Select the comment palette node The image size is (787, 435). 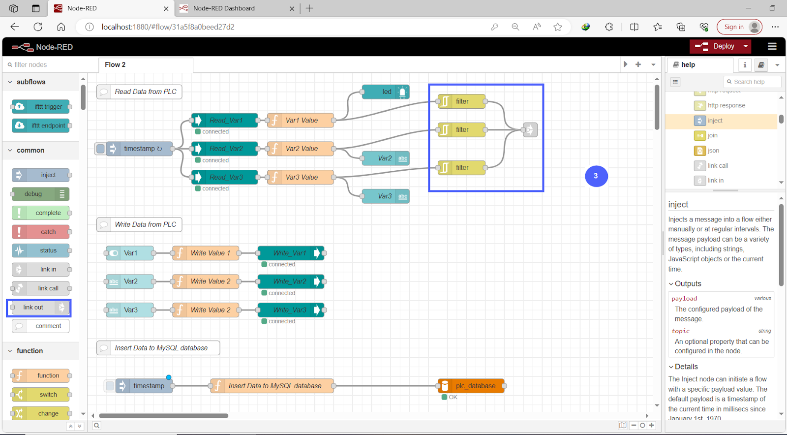click(41, 326)
